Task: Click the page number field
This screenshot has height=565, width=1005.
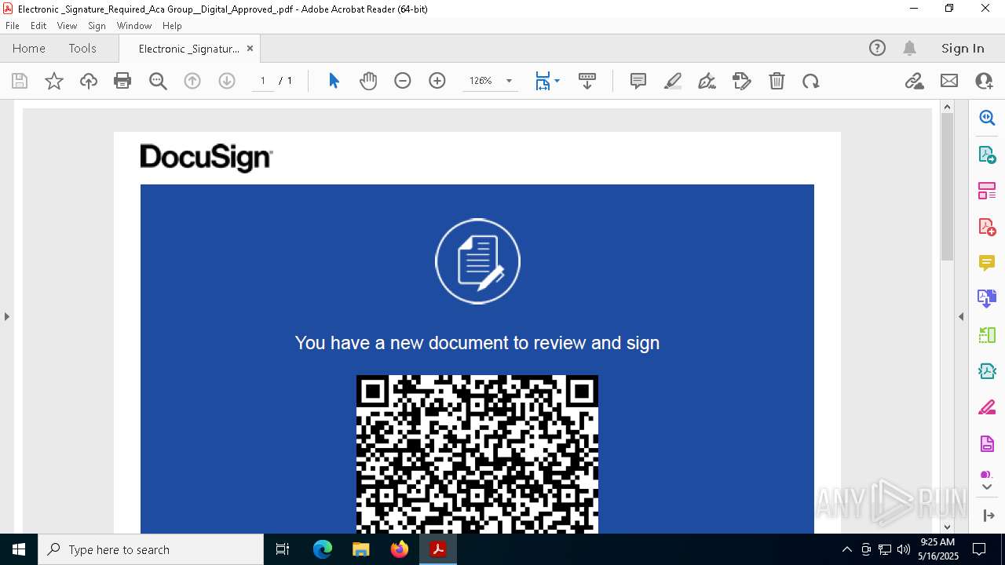Action: tap(262, 81)
